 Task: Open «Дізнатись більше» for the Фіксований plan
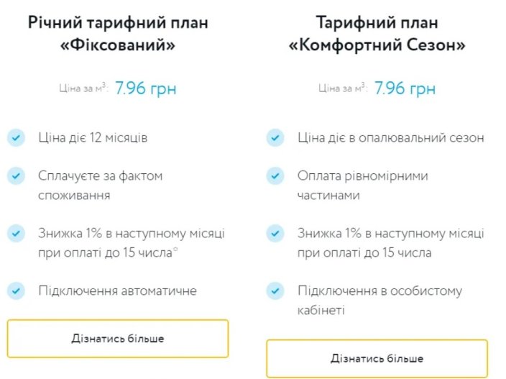118,339
